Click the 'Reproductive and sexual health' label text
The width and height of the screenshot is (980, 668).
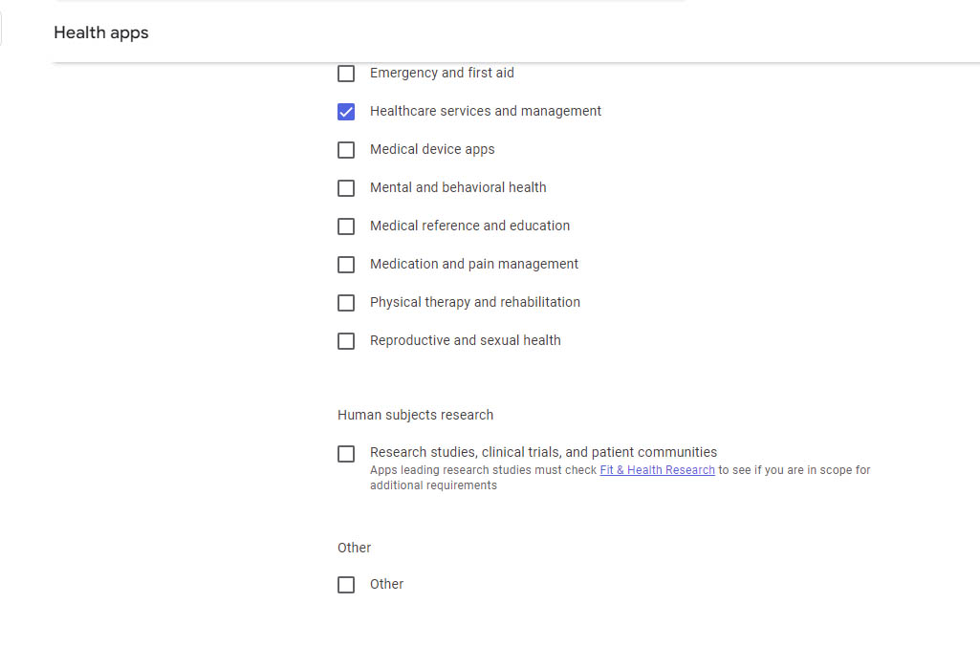click(465, 340)
